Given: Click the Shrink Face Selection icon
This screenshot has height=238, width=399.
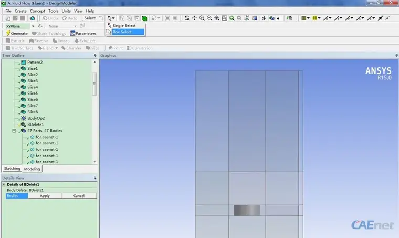Looking at the screenshot, I should click(175, 18).
